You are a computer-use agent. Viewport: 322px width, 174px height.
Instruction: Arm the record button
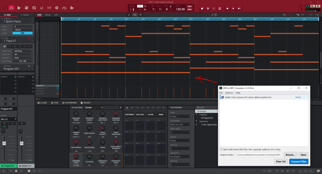click(202, 8)
